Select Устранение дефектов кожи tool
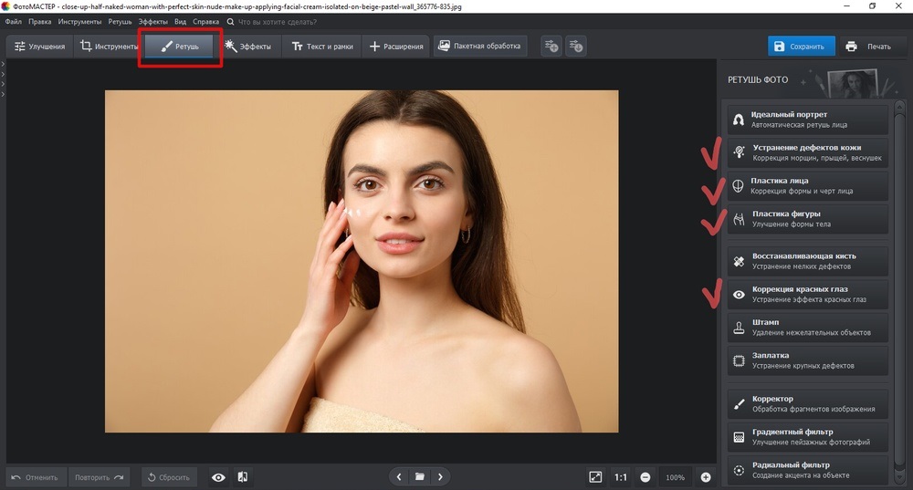 point(807,152)
